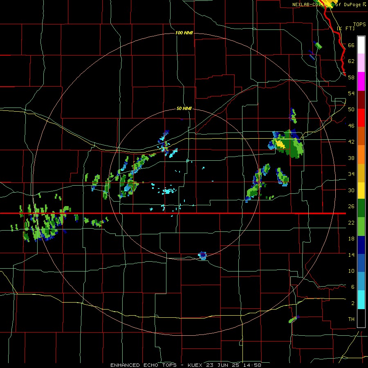
Task: Click the 38 legend value
Action: pyautogui.click(x=351, y=158)
